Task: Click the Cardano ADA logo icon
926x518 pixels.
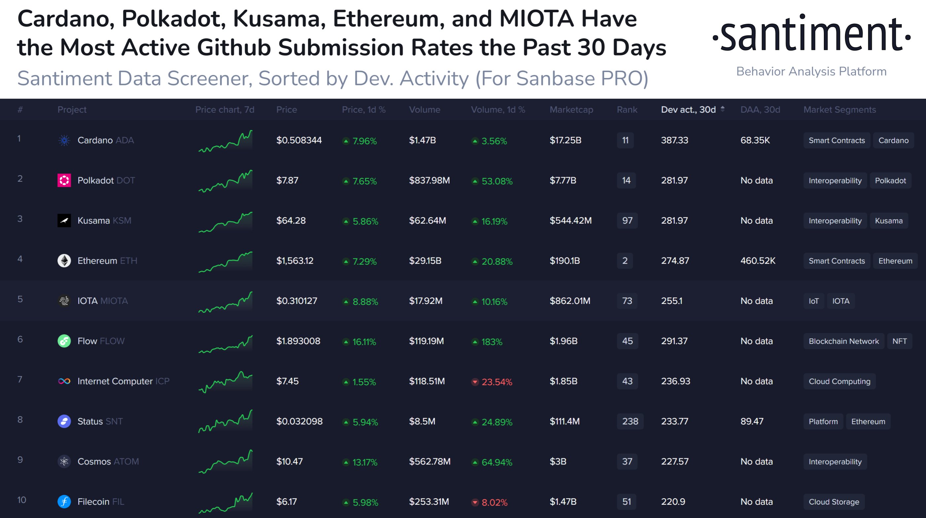Action: 64,140
